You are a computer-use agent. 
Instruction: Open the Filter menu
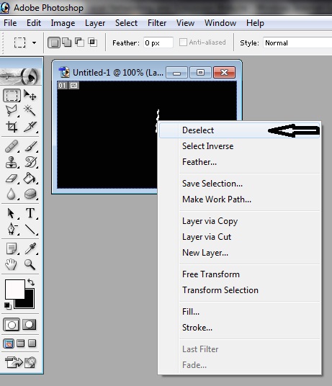pos(157,23)
